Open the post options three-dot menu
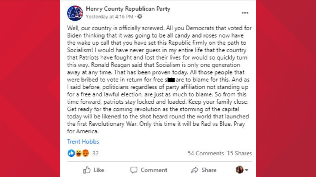The image size is (316, 177). point(245,12)
